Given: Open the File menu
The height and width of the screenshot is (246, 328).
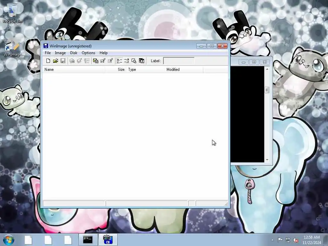Looking at the screenshot, I should (48, 53).
